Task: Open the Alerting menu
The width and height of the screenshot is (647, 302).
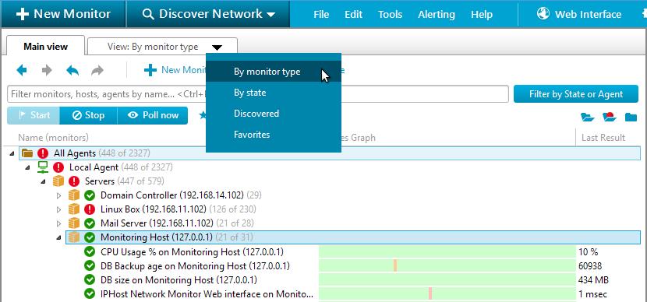Action: (x=437, y=15)
